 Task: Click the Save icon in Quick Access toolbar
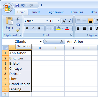(17, 5)
